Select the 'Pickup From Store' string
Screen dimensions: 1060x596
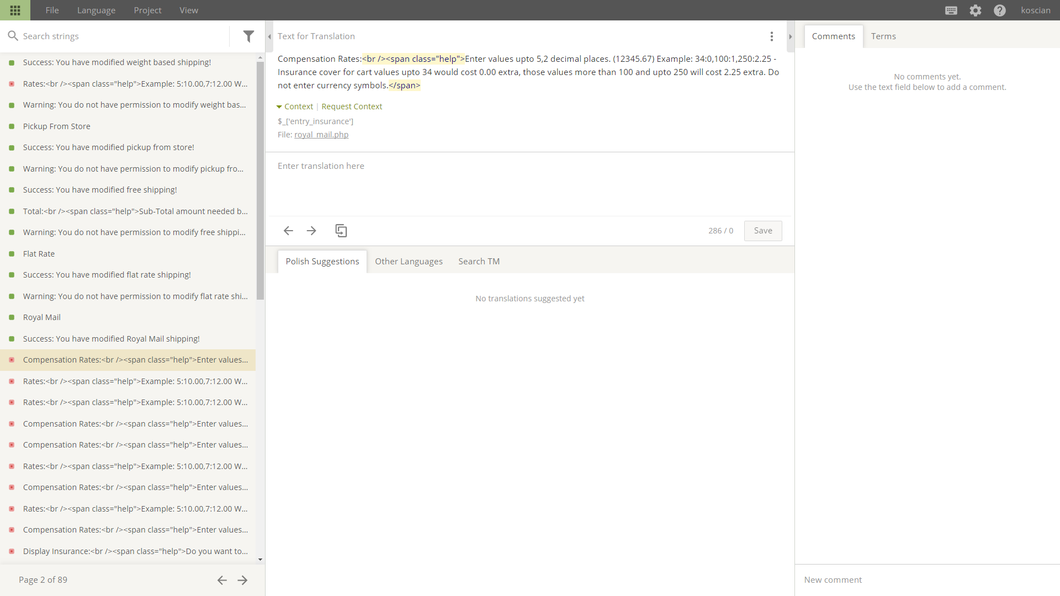coord(128,126)
